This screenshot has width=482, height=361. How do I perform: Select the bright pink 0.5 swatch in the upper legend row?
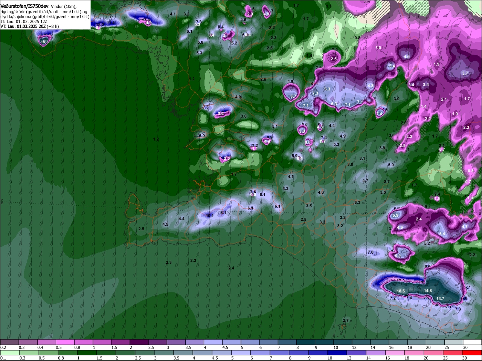coord(66,342)
